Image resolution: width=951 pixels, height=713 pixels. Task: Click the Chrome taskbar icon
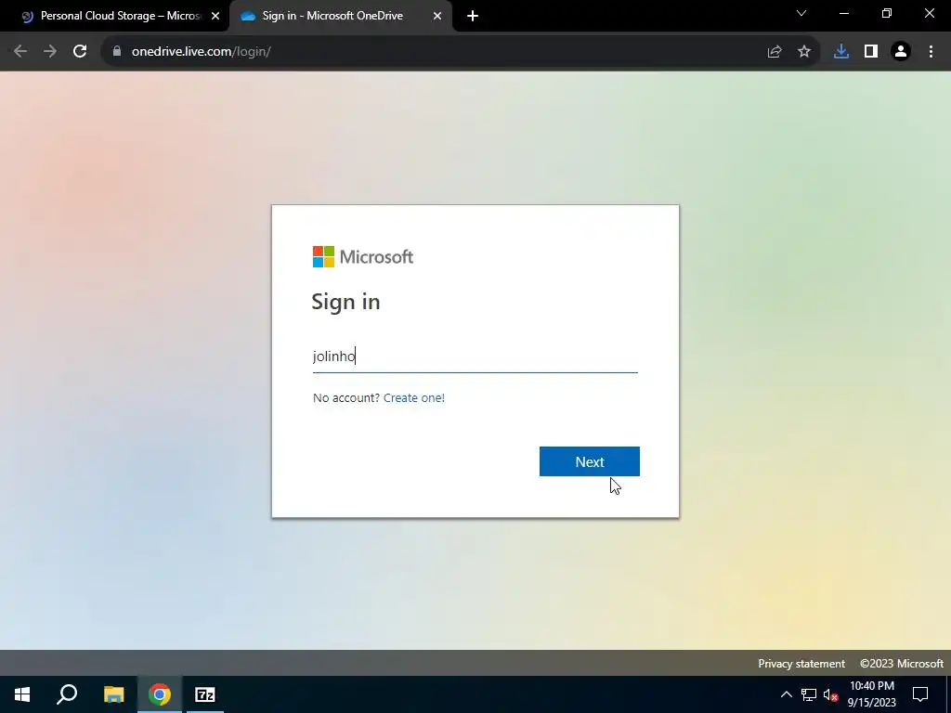point(160,694)
